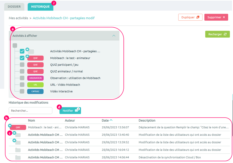Click date 29/06/2023 13:40:40

click(115, 135)
